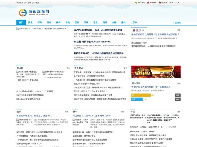Click the QQ penguin login icon

click(160, 3)
